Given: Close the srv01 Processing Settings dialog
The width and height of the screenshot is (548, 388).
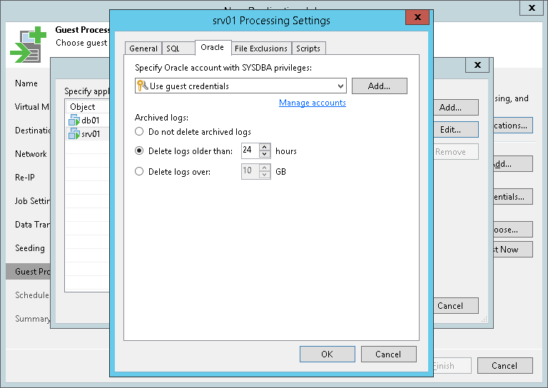Looking at the screenshot, I should point(417,17).
